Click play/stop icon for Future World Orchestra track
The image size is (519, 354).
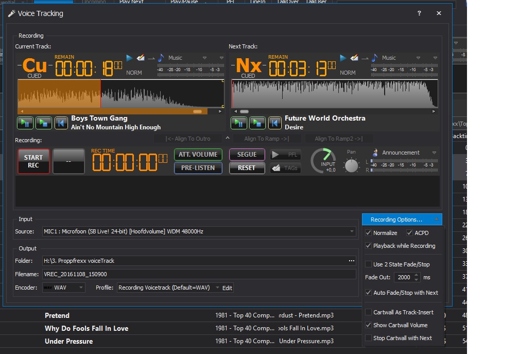pyautogui.click(x=257, y=123)
